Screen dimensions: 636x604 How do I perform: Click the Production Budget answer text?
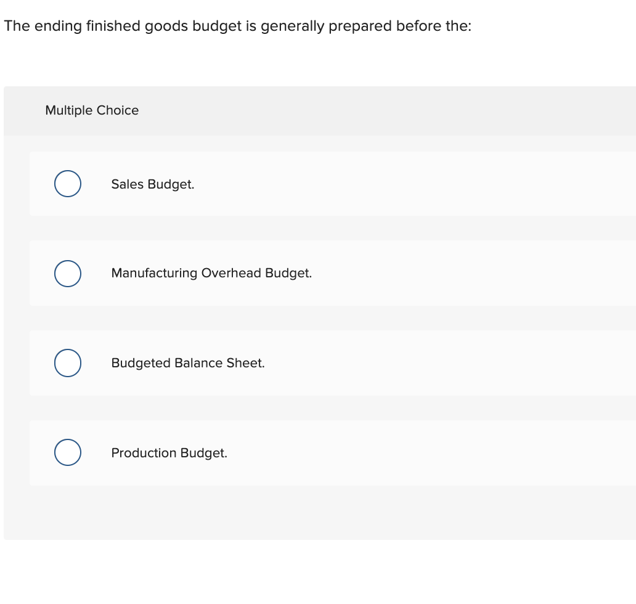(x=169, y=452)
